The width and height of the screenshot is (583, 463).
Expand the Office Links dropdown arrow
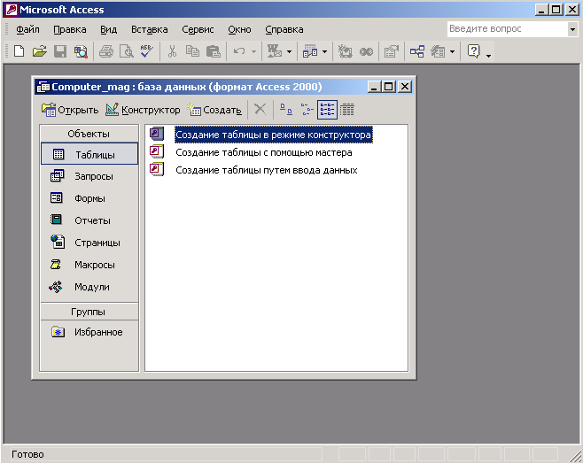click(289, 51)
